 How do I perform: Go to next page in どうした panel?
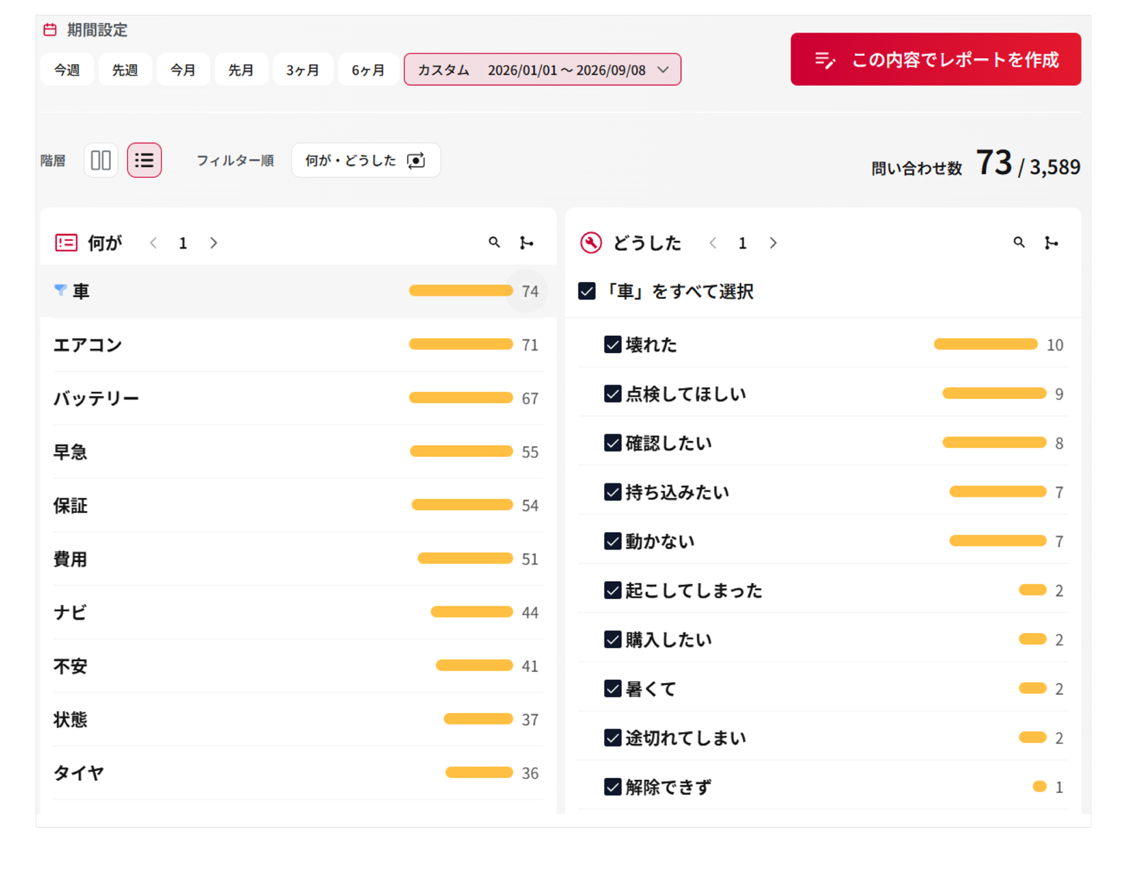coord(773,243)
